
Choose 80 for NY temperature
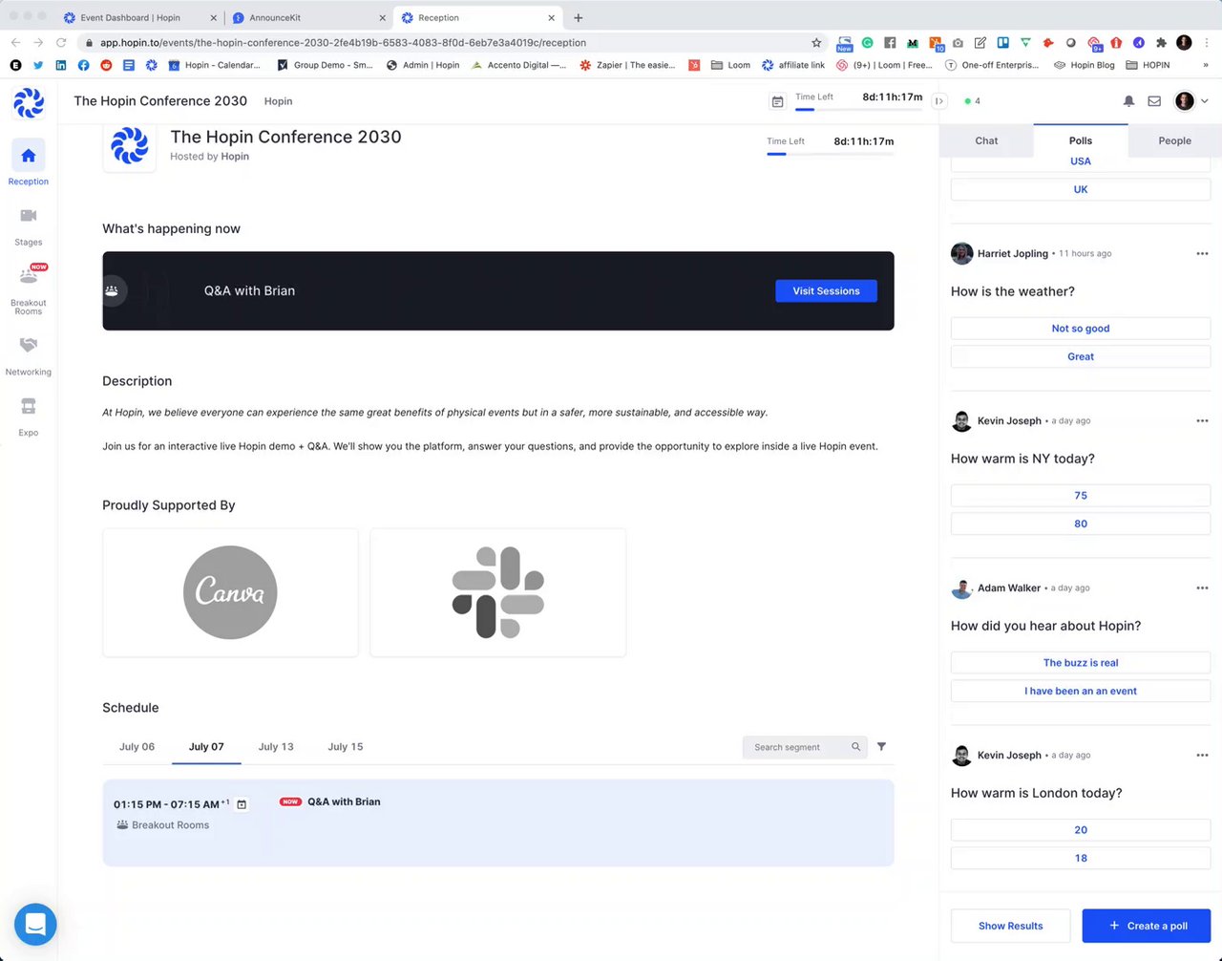pos(1081,523)
